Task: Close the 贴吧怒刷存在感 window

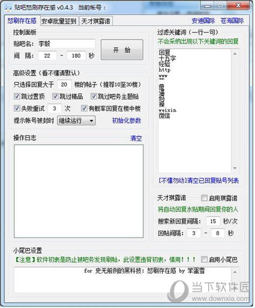Action: [x=238, y=5]
